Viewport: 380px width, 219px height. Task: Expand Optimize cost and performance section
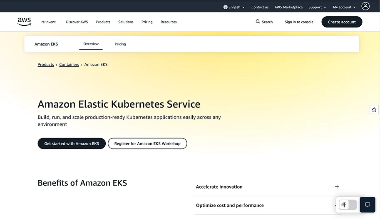pyautogui.click(x=268, y=205)
